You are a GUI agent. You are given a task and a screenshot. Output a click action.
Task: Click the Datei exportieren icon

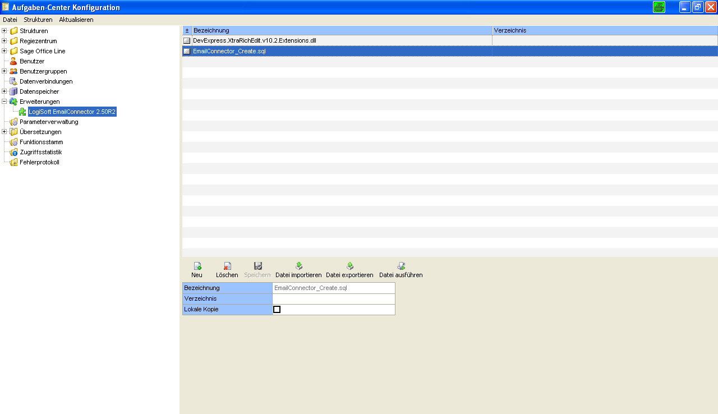pyautogui.click(x=349, y=266)
